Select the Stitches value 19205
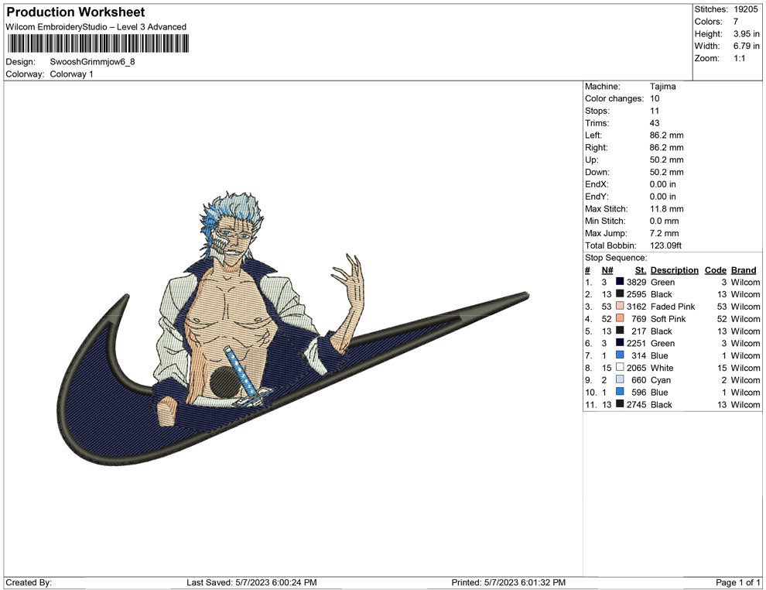The height and width of the screenshot is (590, 766). (745, 9)
